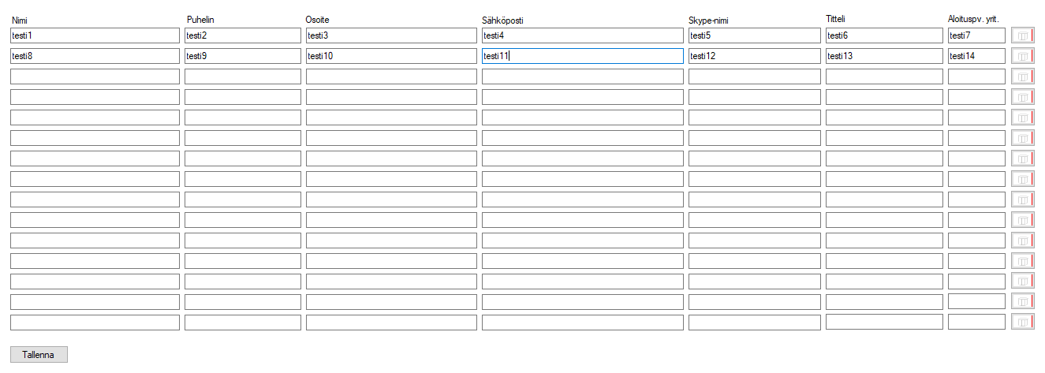
Task: Click the Titteli field containing testi6
Action: point(884,35)
